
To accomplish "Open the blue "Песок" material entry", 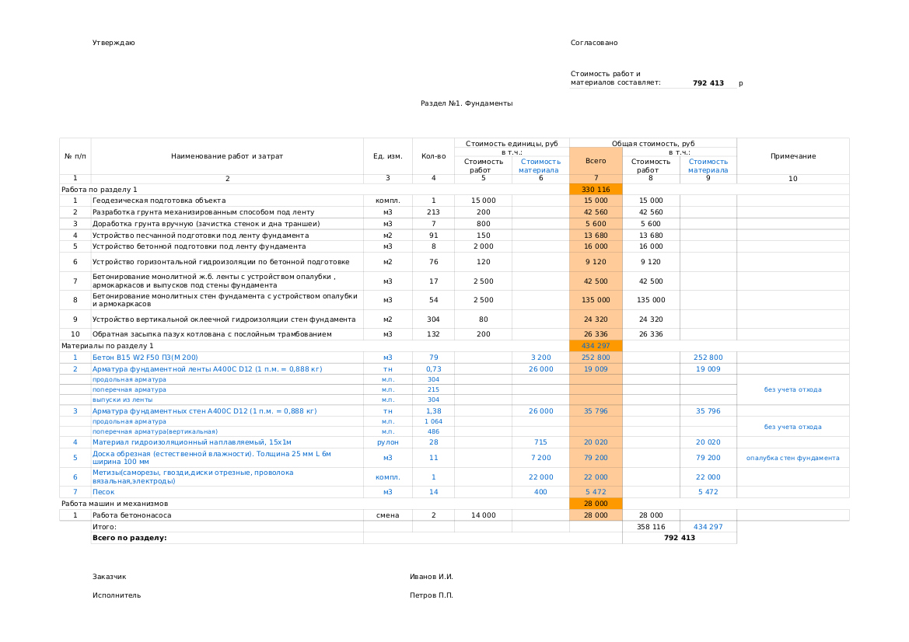I will (103, 492).
